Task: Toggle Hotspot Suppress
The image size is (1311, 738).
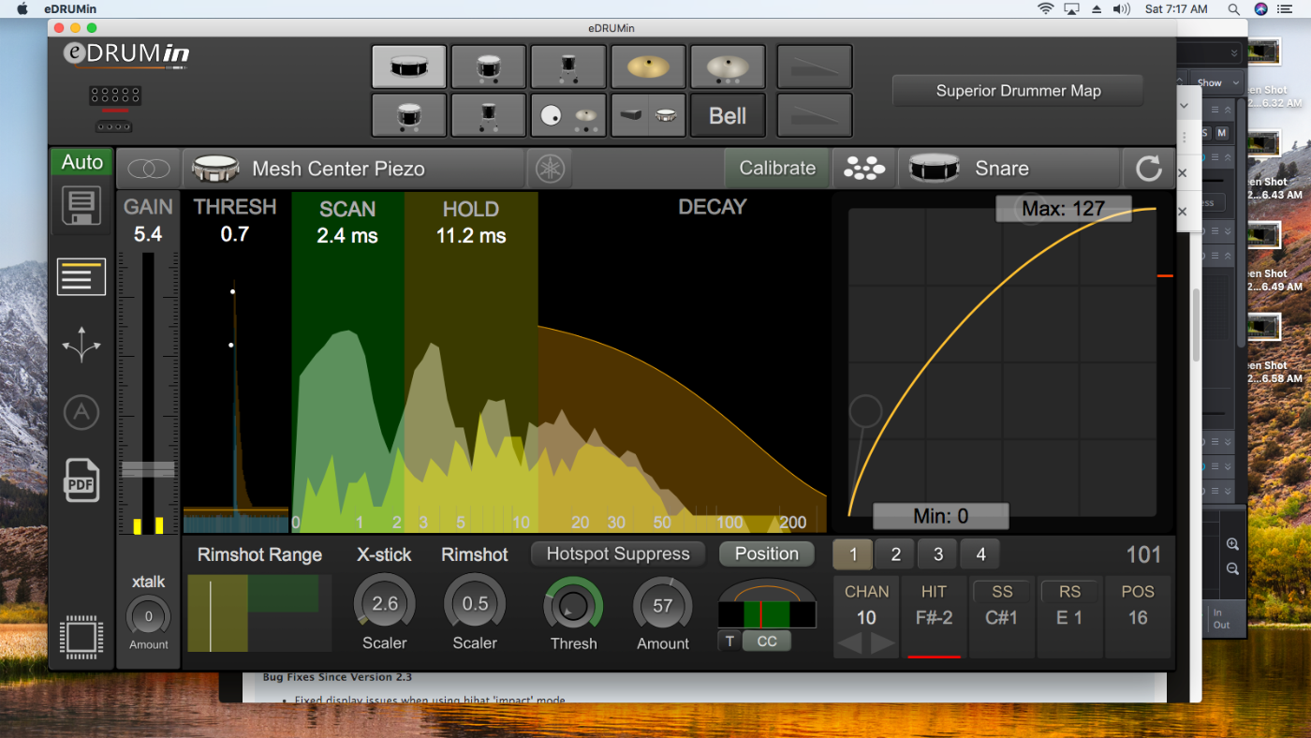Action: pos(618,553)
